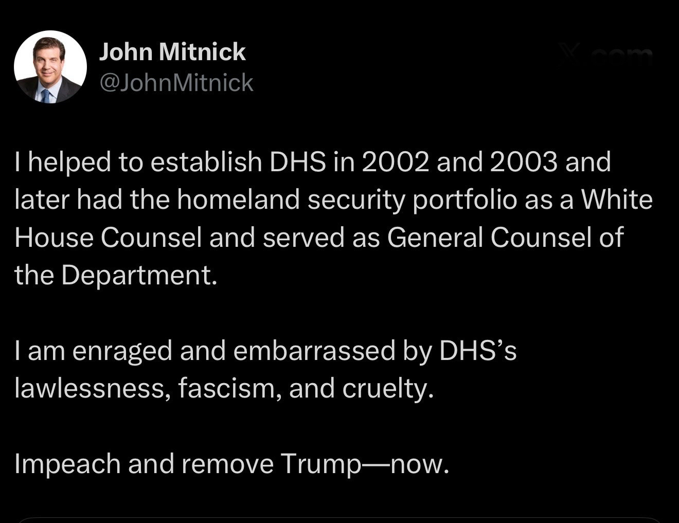This screenshot has width=679, height=523.
Task: Open the John Mitnick display name
Action: click(172, 52)
